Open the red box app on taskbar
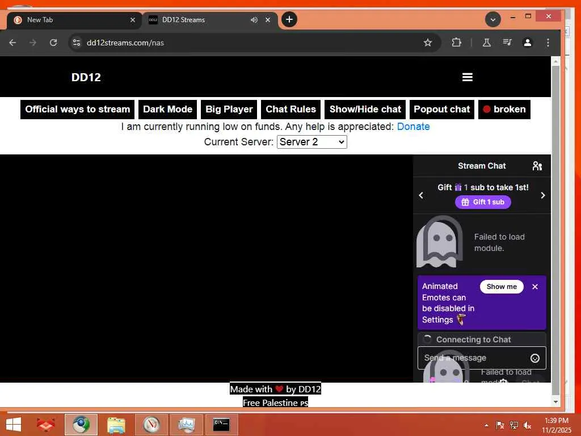The height and width of the screenshot is (436, 581). [x=45, y=425]
